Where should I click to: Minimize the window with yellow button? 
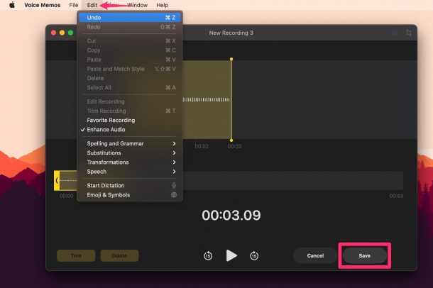pyautogui.click(x=62, y=33)
